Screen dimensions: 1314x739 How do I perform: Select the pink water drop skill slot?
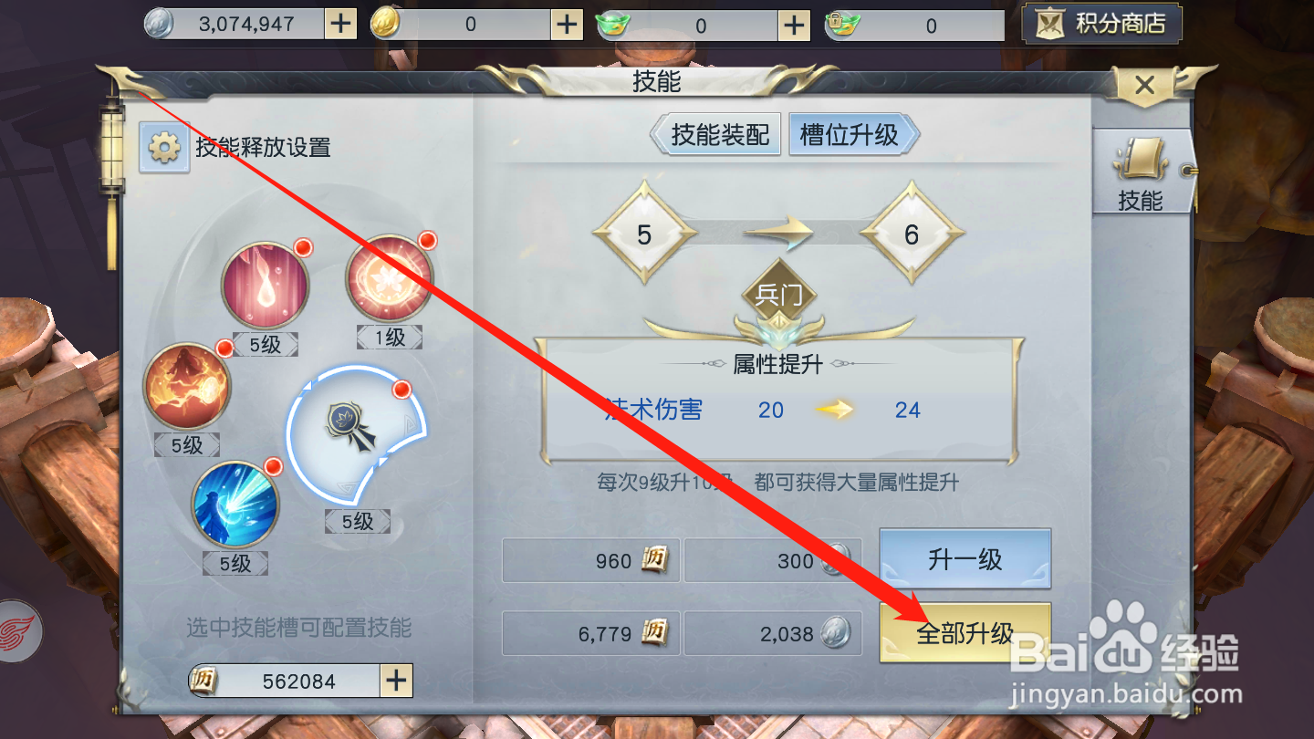pyautogui.click(x=266, y=286)
